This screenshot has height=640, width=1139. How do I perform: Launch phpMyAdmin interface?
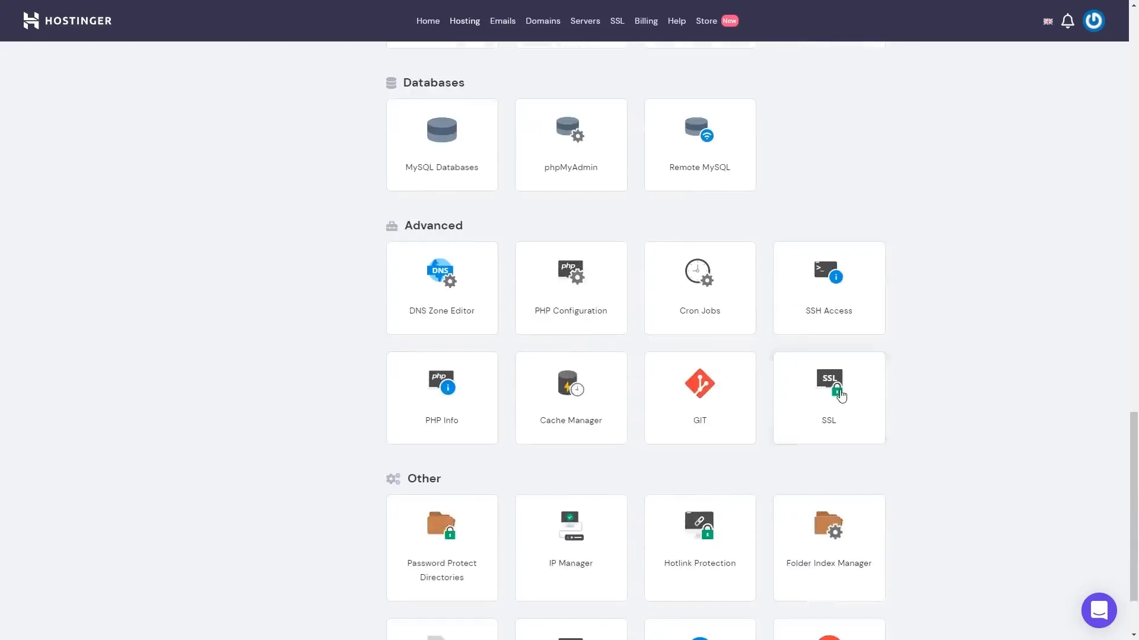pos(570,144)
